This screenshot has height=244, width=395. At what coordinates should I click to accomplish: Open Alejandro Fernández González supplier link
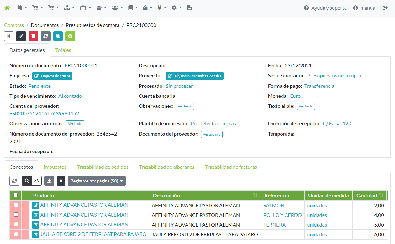click(194, 76)
